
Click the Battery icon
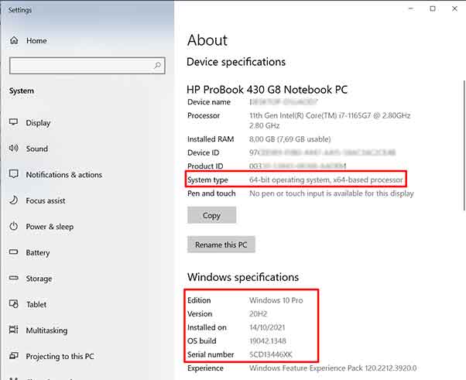[14, 252]
